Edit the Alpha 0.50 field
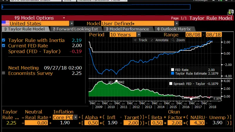This screenshot has height=132, width=235. pyautogui.click(x=91, y=123)
